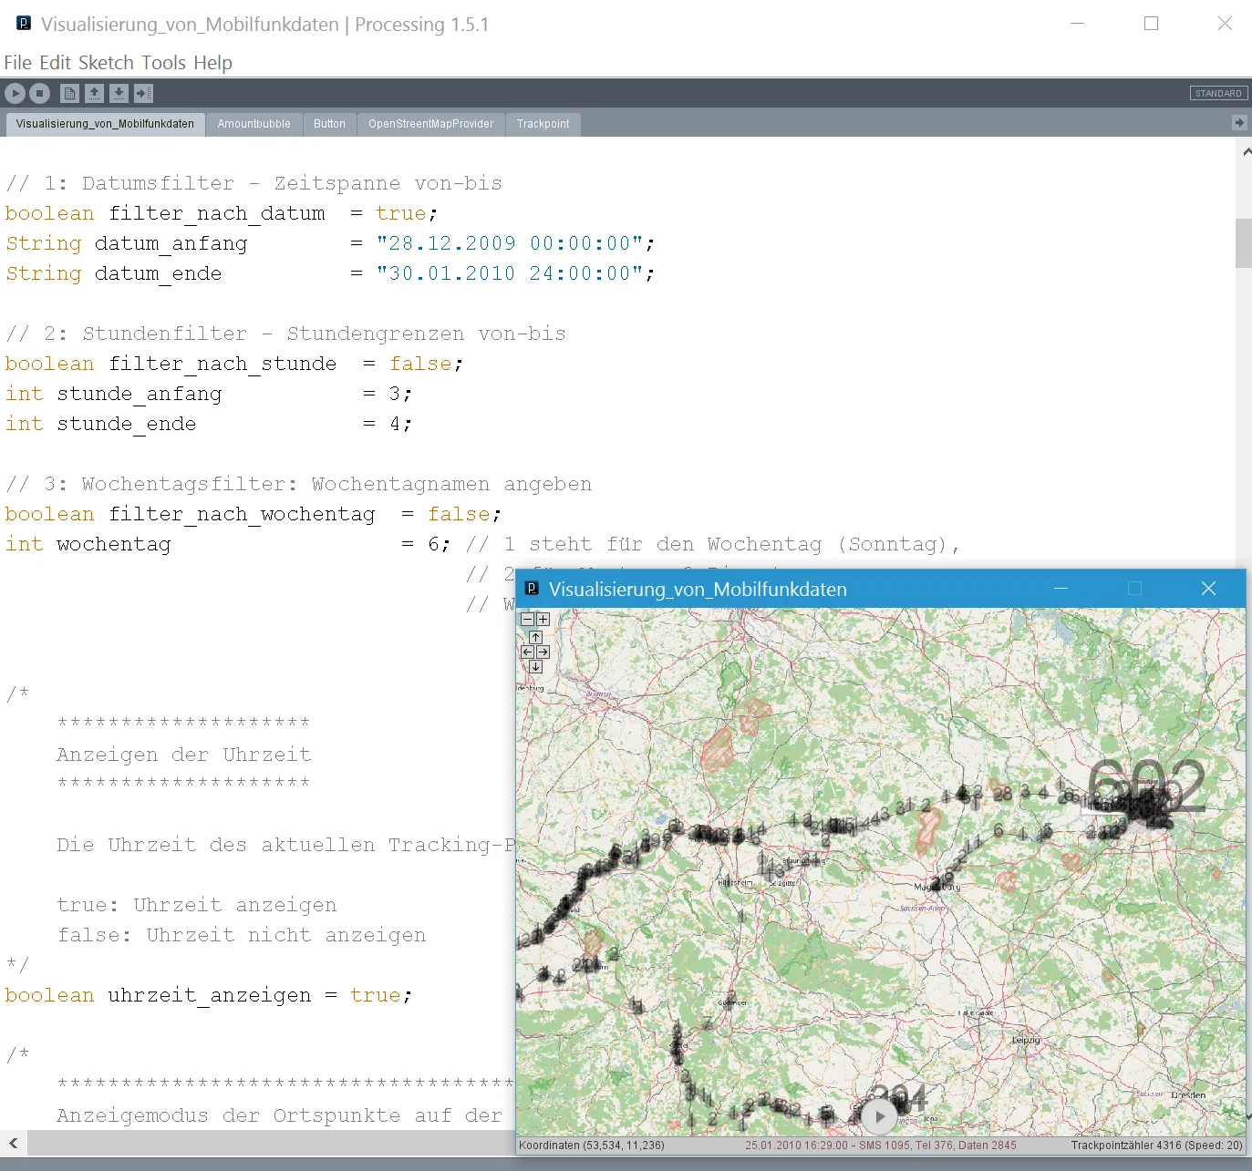Open the File menu

pos(17,62)
